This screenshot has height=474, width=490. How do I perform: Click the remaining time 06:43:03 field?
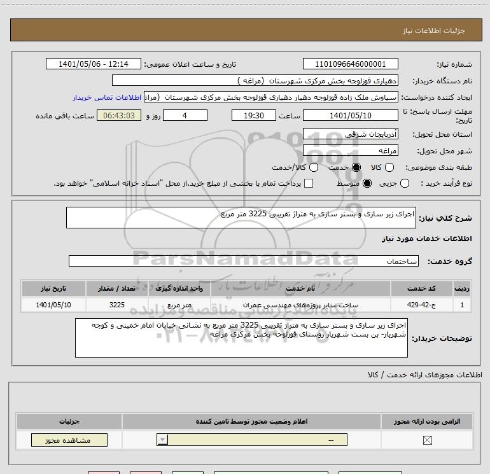[x=119, y=115]
